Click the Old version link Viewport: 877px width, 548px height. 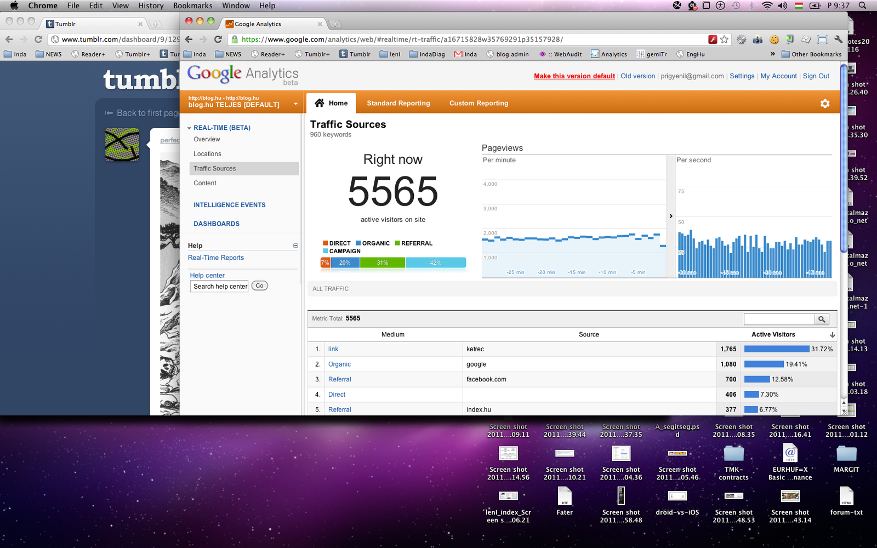coord(637,76)
